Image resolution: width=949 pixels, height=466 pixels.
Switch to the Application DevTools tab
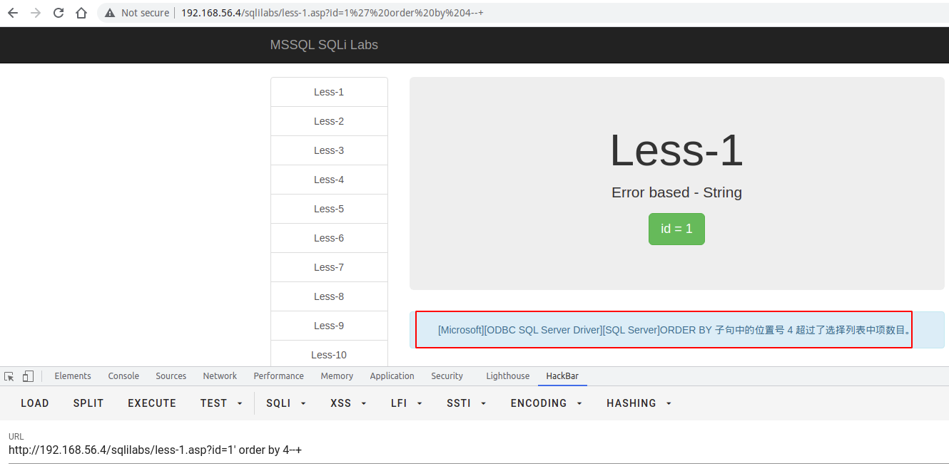point(392,376)
